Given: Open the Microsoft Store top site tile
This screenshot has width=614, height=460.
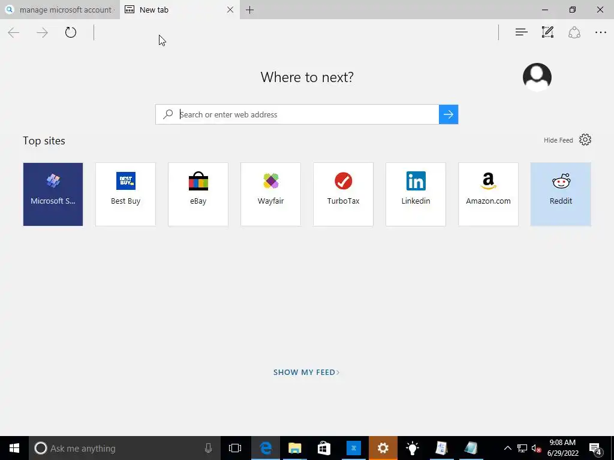Looking at the screenshot, I should (53, 194).
